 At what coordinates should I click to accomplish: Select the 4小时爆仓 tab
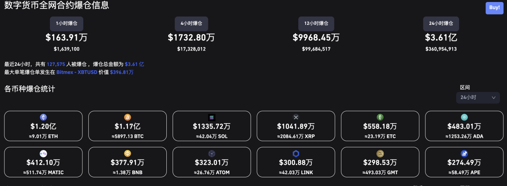(x=191, y=24)
